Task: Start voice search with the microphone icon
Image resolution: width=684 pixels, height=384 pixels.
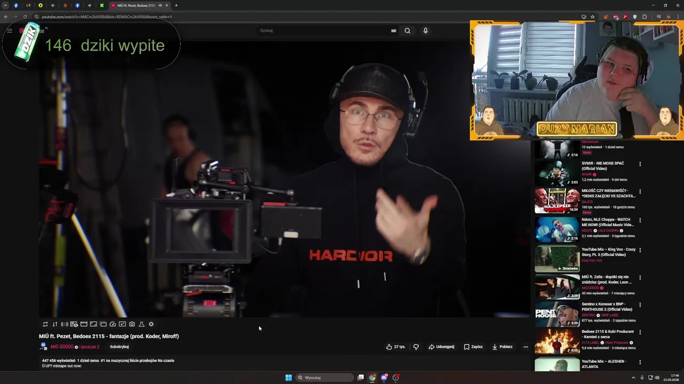Action: point(425,30)
